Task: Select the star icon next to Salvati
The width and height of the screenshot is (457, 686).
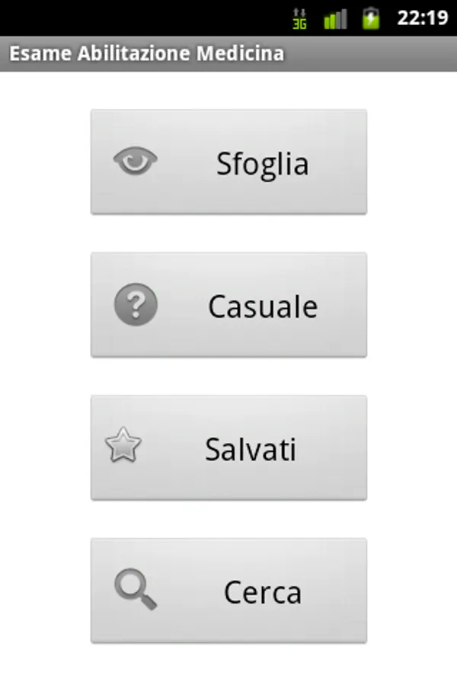Action: click(x=123, y=446)
